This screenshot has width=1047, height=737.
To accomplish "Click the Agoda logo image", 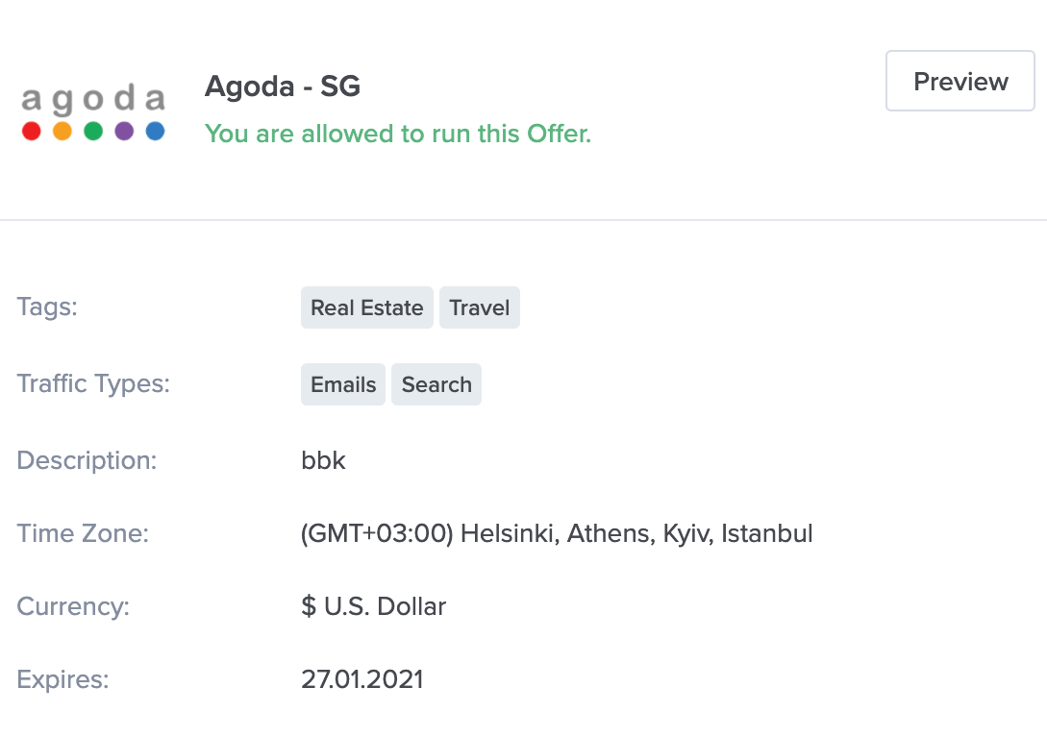I will 93,111.
